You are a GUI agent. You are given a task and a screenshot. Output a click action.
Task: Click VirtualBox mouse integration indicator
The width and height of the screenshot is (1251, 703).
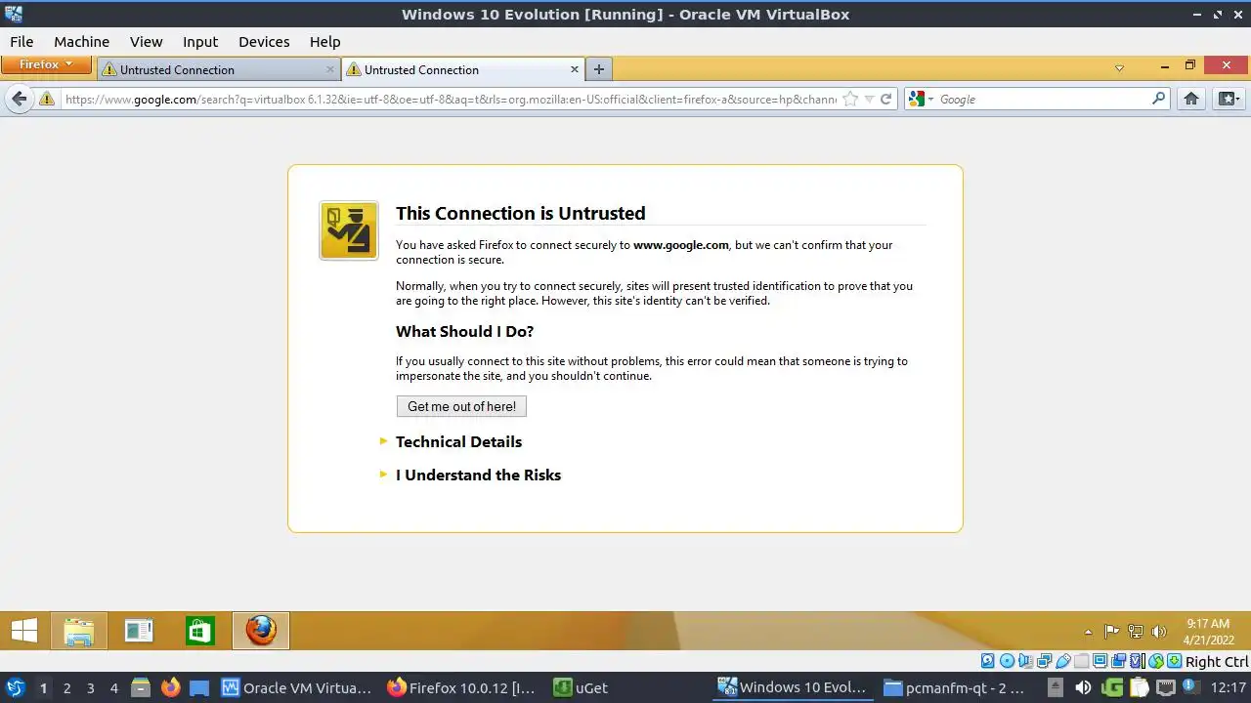tap(1156, 661)
